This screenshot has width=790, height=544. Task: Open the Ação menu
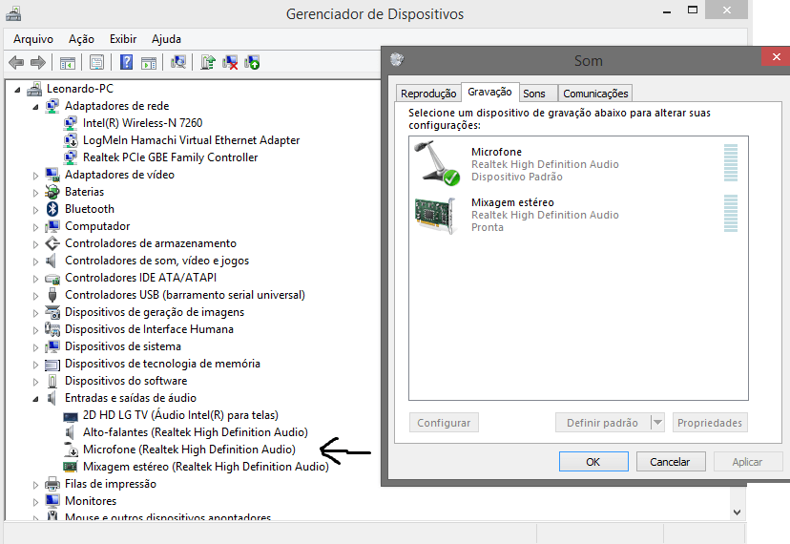(x=81, y=39)
